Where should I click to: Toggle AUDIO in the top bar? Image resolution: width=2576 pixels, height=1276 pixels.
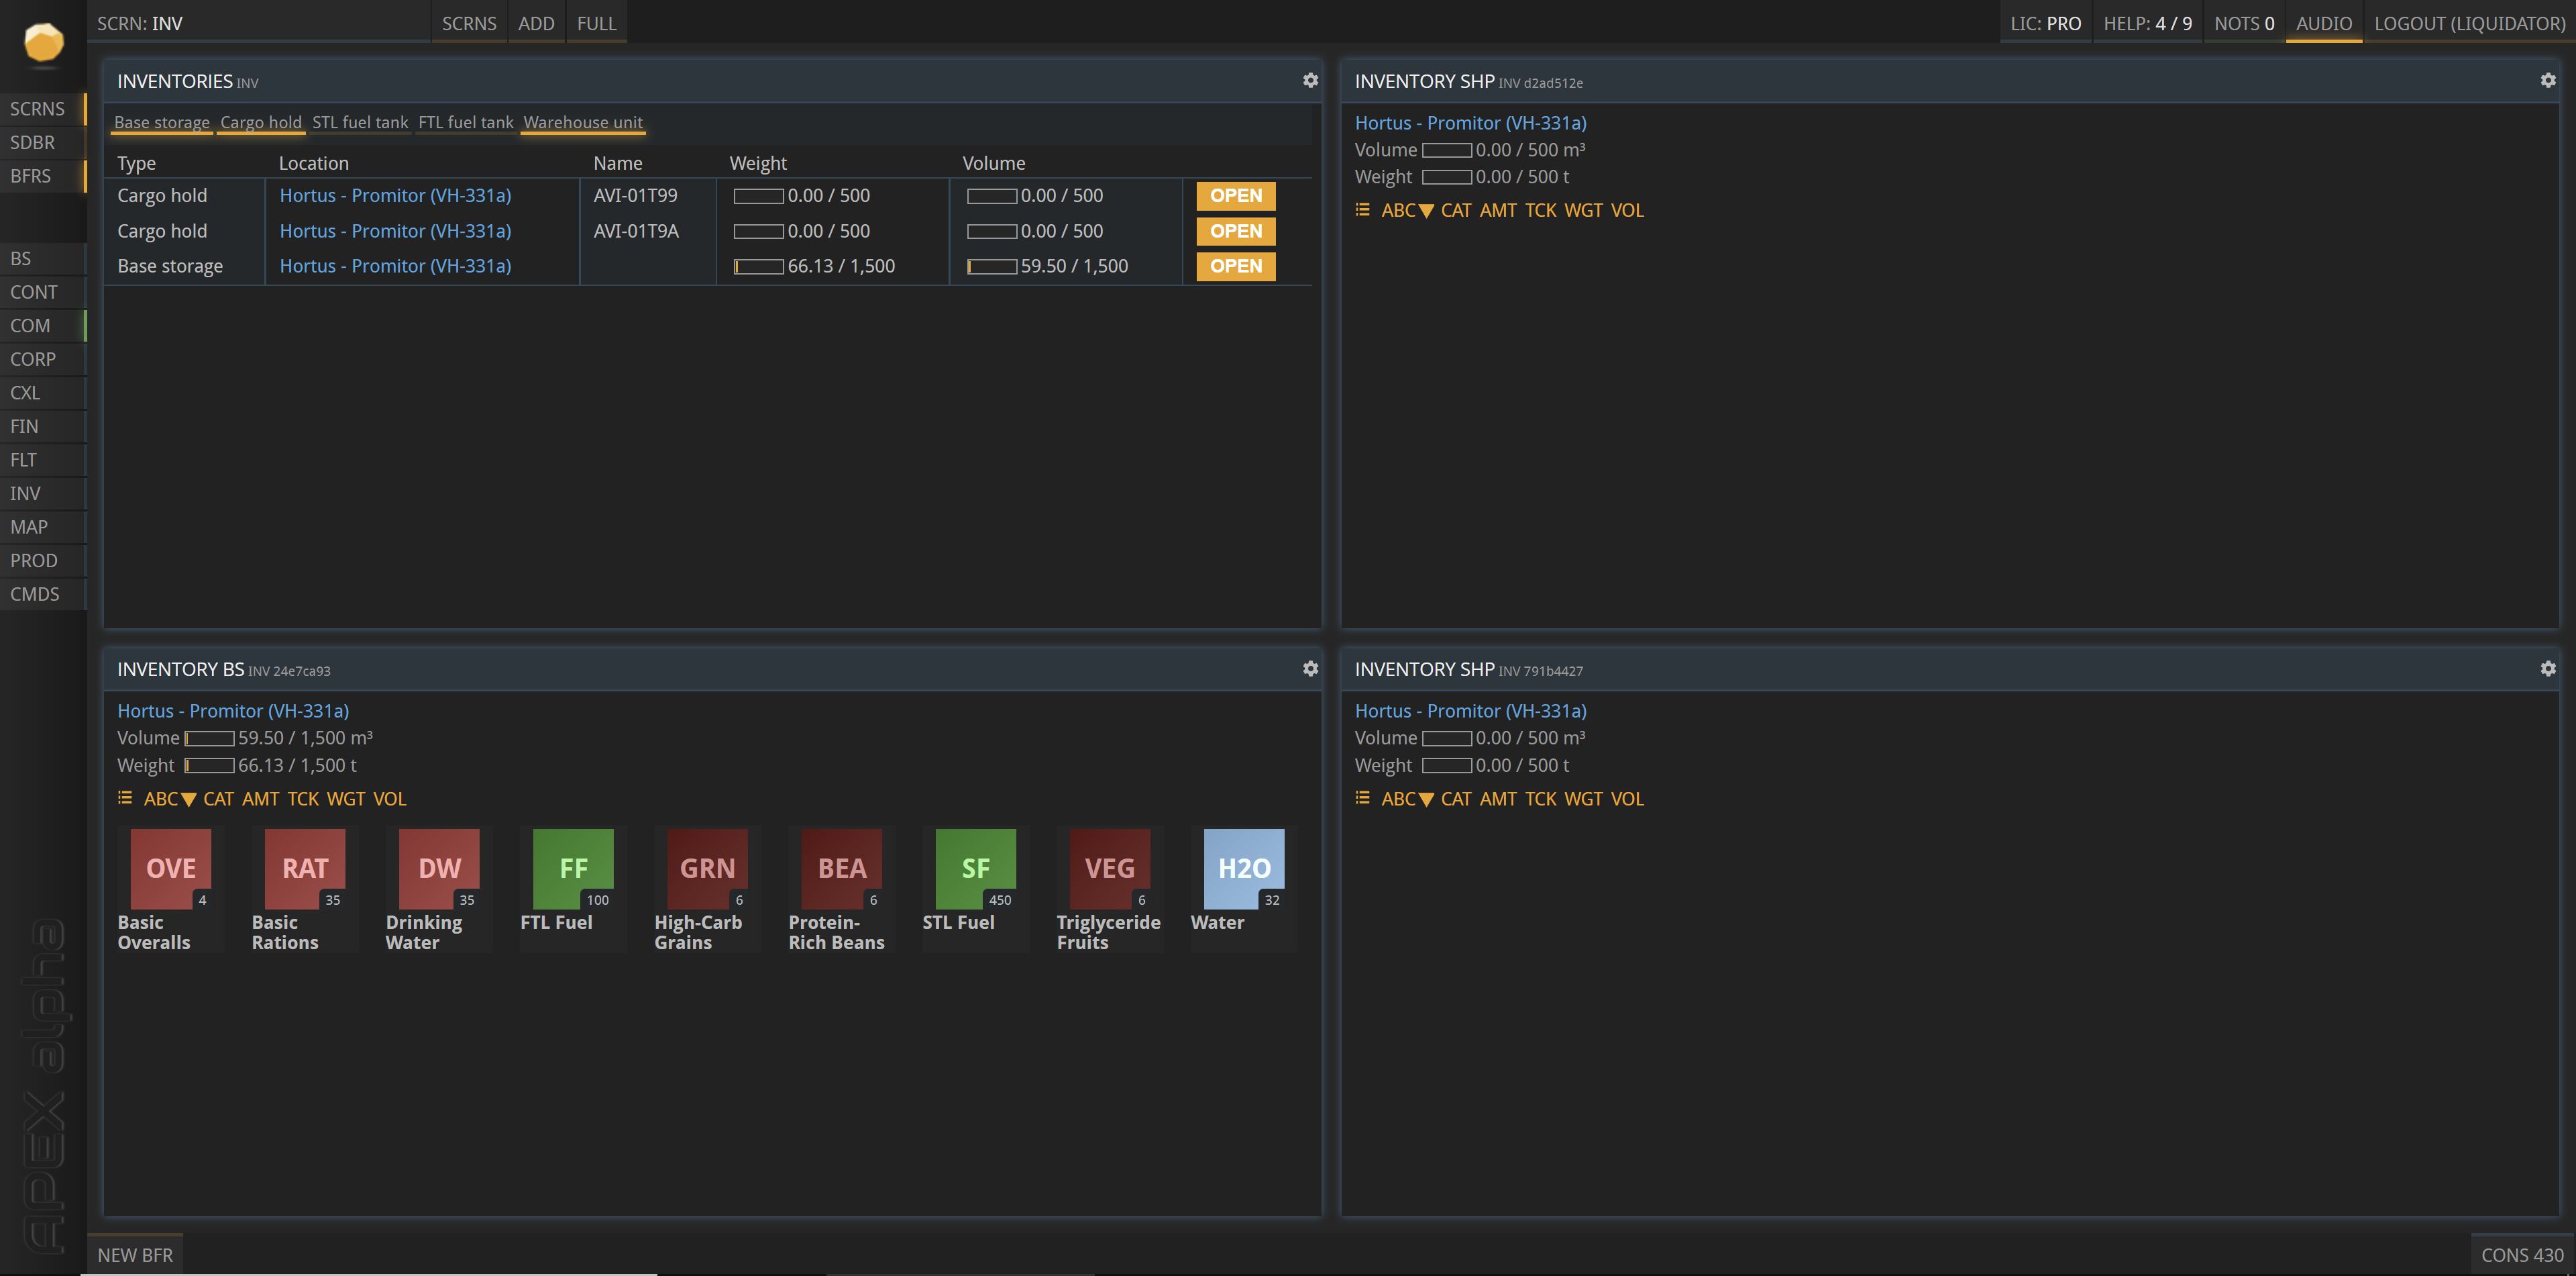[x=2323, y=23]
